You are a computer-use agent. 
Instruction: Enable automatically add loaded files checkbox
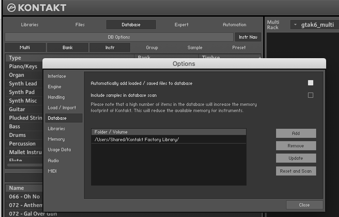(310, 83)
